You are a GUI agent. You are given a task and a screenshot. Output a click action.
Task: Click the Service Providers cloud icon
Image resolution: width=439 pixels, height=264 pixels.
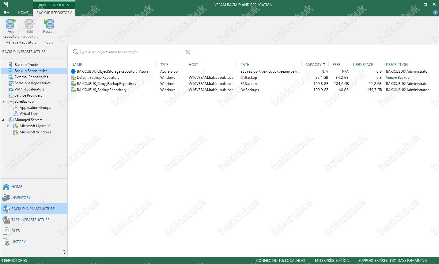(x=11, y=95)
